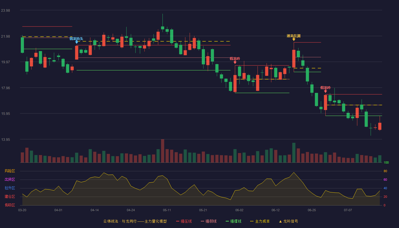The image size is (399, 228).
Task: Click the yellow 潜龙在渊 signal arrow
Action: tap(294, 39)
